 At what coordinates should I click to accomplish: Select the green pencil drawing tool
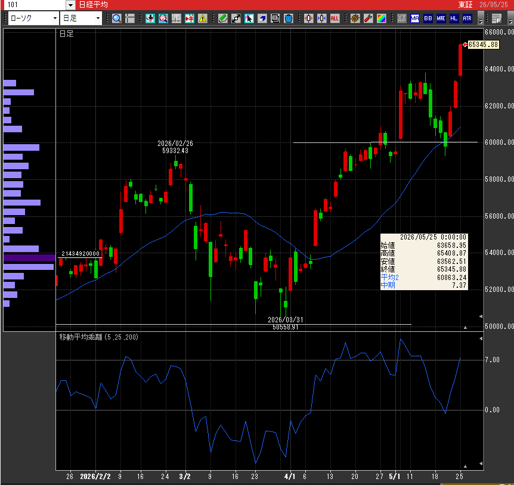[223, 18]
